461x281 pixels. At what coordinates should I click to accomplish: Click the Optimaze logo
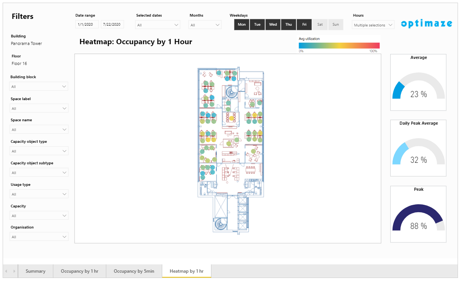coord(426,24)
